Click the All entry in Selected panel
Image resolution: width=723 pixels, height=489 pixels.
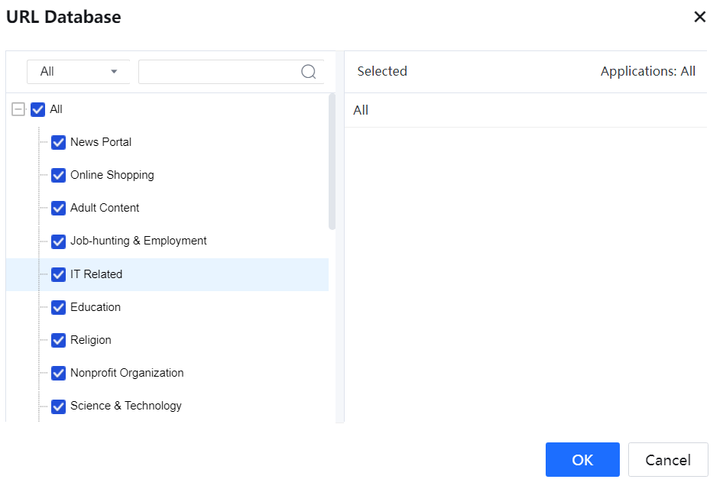pyautogui.click(x=361, y=110)
